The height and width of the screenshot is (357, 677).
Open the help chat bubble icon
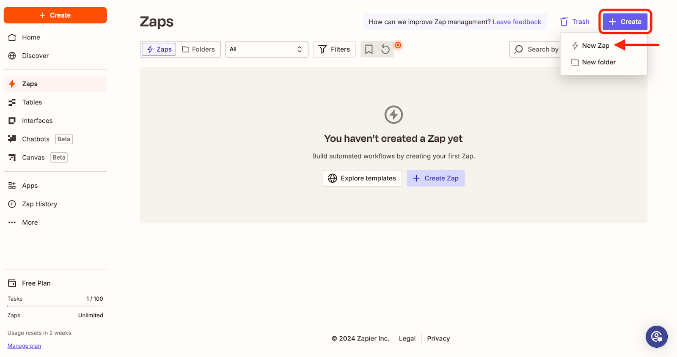click(656, 337)
